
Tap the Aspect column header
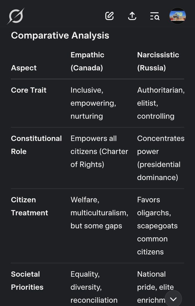coord(24,68)
